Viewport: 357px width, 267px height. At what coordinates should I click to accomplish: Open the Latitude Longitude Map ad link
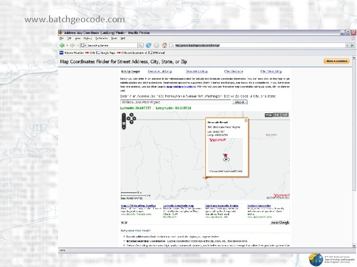[178, 206]
